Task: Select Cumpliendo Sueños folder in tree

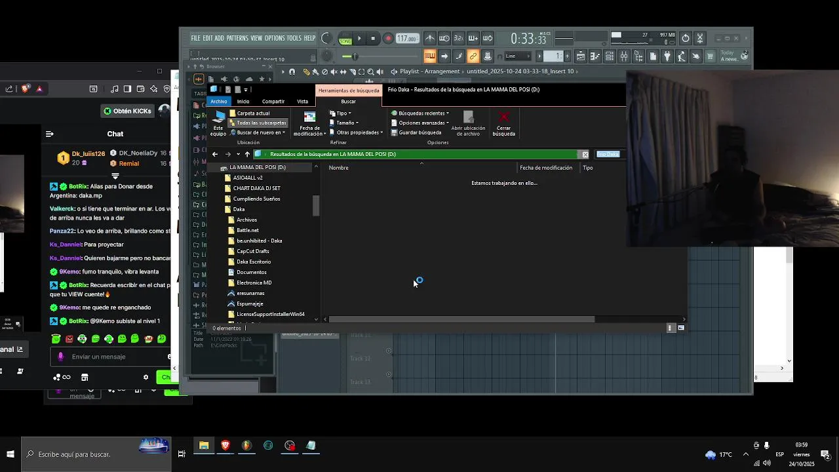Action: tap(257, 199)
